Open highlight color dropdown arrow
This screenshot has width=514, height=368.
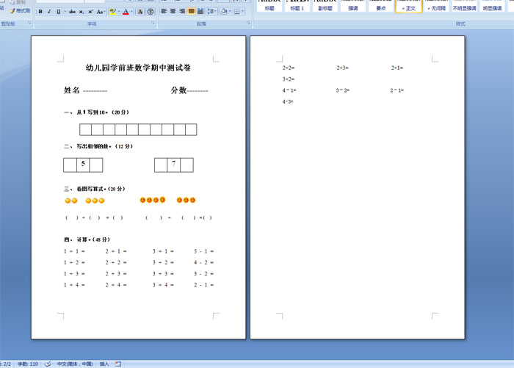pyautogui.click(x=119, y=12)
